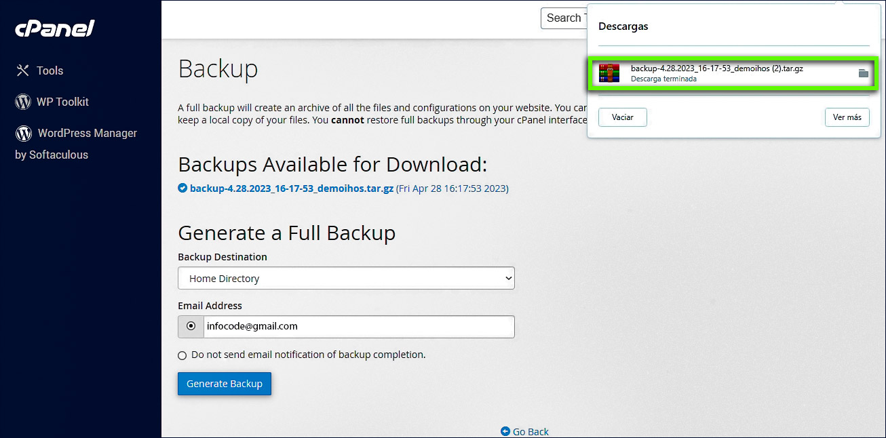Focus the Search Tools box
Screen dimensions: 886x438
pos(563,18)
